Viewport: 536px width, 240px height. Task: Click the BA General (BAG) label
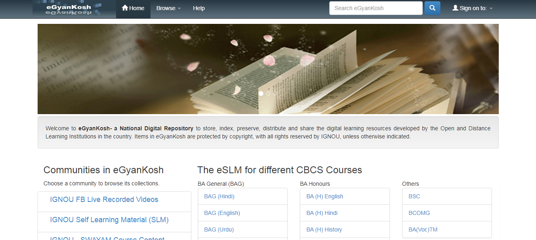(x=221, y=184)
